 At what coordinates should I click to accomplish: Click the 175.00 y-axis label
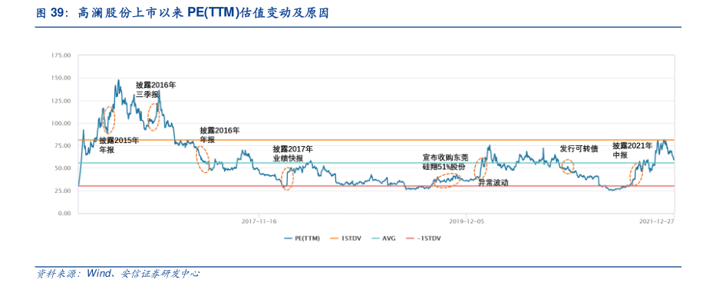tap(61, 55)
